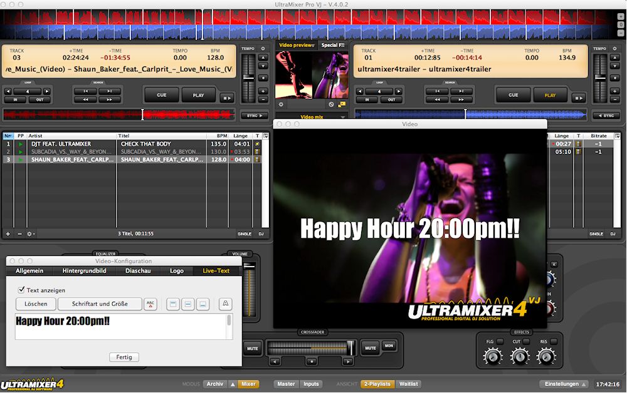627x393 pixels.
Task: Click right deck tempo up arrow
Action: point(615,58)
